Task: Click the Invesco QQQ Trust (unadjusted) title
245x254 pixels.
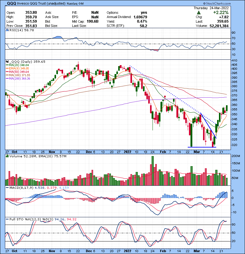Action: point(41,3)
